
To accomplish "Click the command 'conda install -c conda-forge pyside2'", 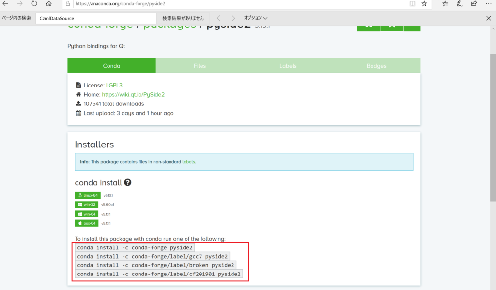I will pyautogui.click(x=135, y=248).
